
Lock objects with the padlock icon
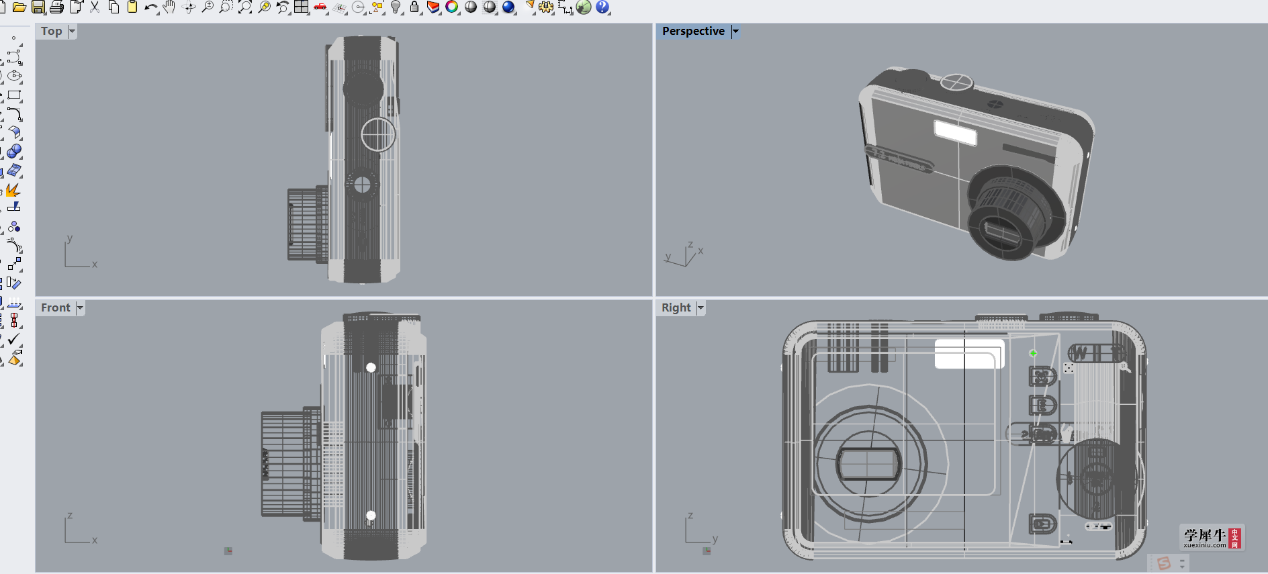[x=415, y=7]
